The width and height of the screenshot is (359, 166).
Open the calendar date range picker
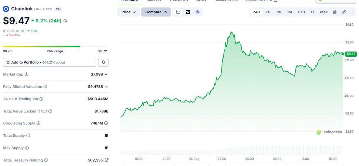pos(335,12)
